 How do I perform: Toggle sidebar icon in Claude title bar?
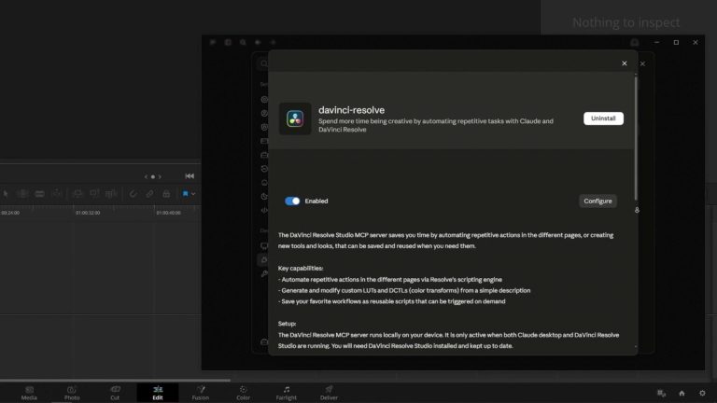[x=228, y=43]
